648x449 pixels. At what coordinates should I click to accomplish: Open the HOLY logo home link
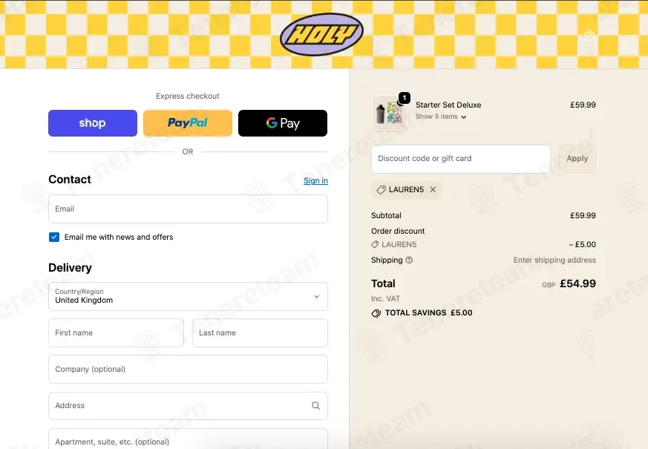tap(321, 35)
